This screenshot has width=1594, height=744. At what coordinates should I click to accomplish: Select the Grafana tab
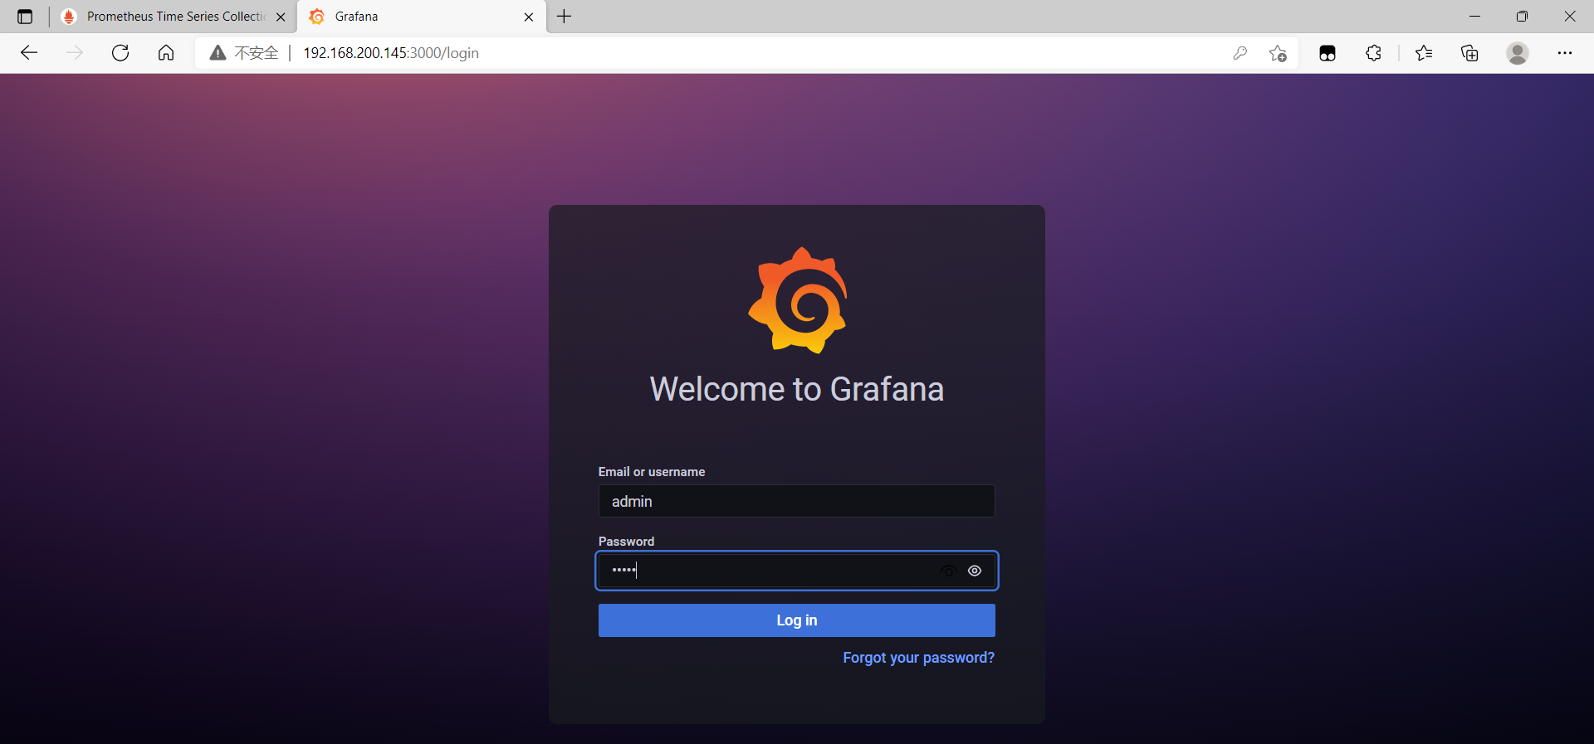(422, 17)
